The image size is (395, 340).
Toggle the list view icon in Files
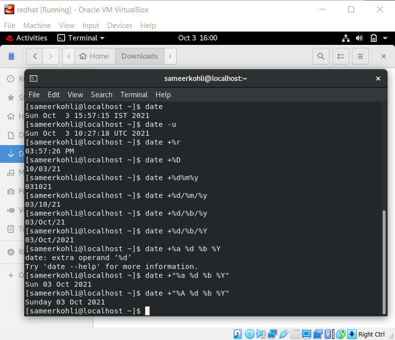(341, 56)
